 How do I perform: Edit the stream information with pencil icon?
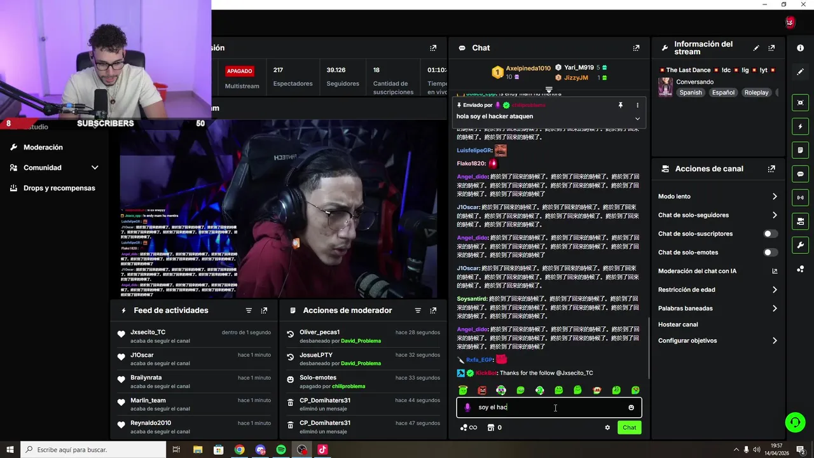[x=756, y=48]
